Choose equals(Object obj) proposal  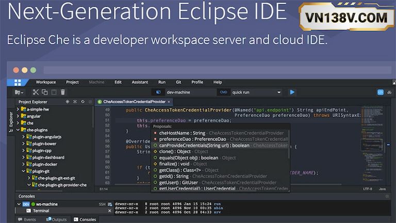(220, 158)
